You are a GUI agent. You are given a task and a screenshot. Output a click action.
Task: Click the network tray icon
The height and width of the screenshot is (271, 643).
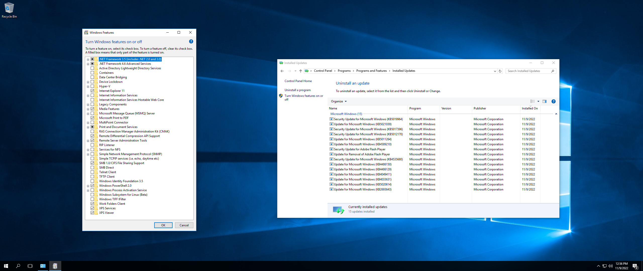click(605, 266)
